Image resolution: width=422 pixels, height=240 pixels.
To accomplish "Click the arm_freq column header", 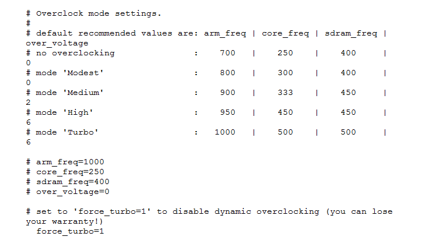I will [x=225, y=33].
